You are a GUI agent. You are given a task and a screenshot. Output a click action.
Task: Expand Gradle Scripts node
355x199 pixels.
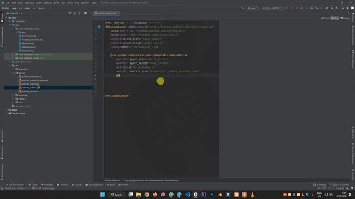click(x=6, y=113)
